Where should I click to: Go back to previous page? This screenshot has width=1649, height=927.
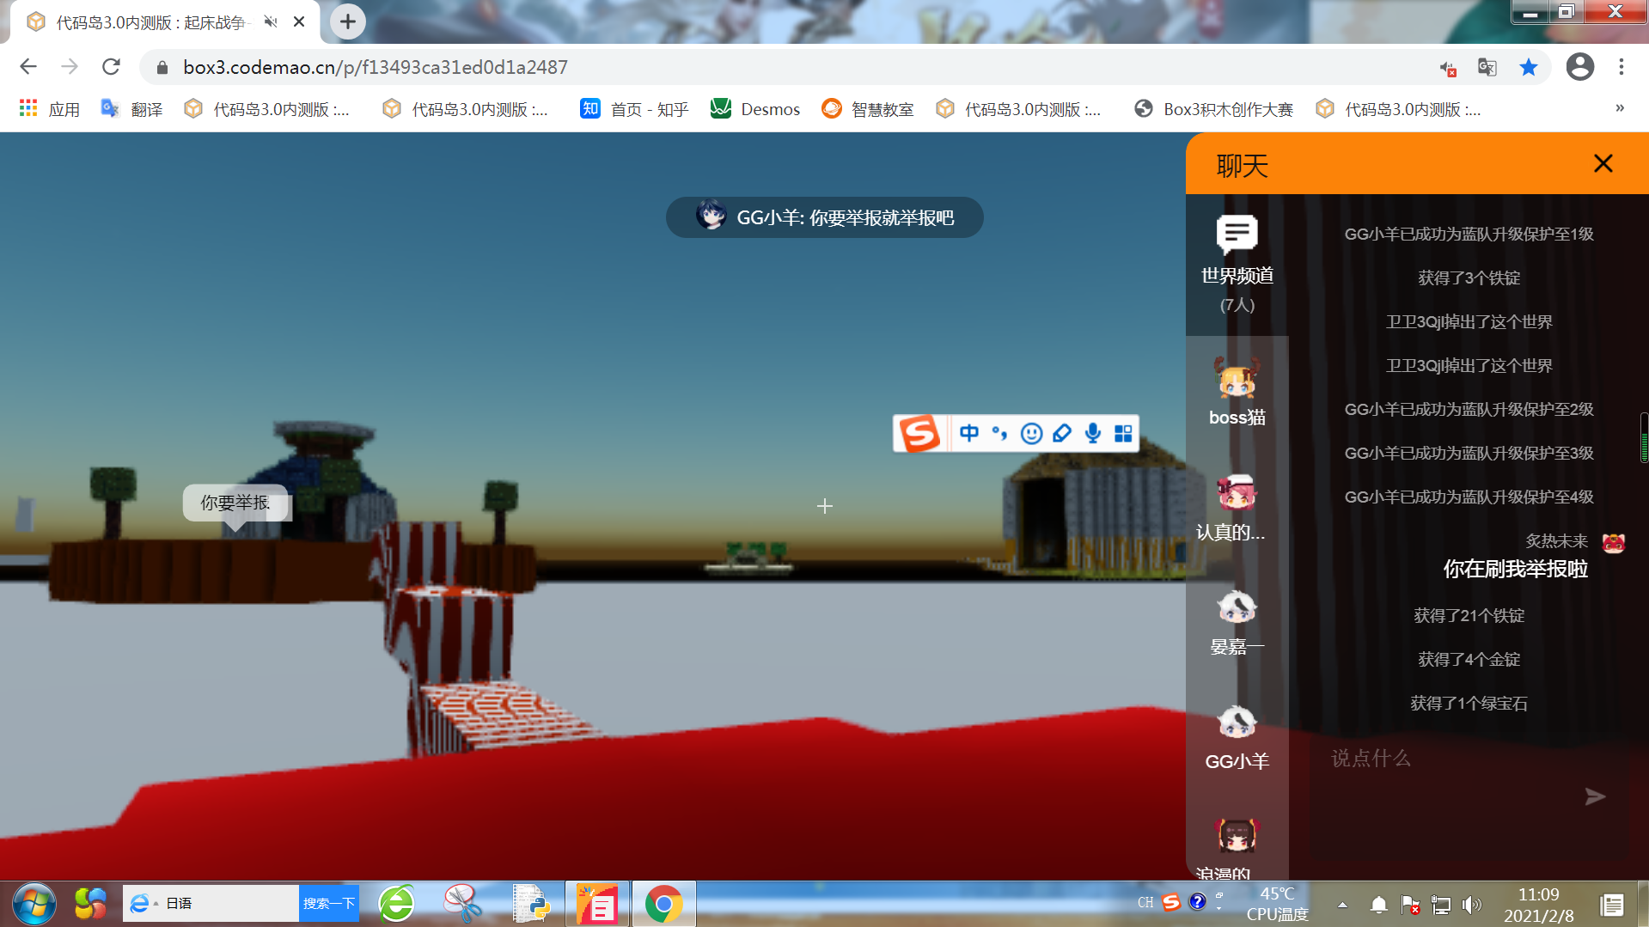point(28,67)
